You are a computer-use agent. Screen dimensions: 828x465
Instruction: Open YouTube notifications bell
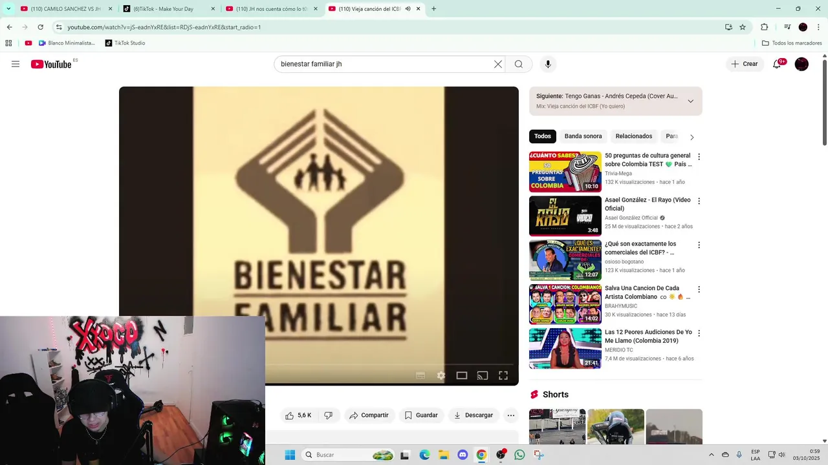[x=778, y=64]
